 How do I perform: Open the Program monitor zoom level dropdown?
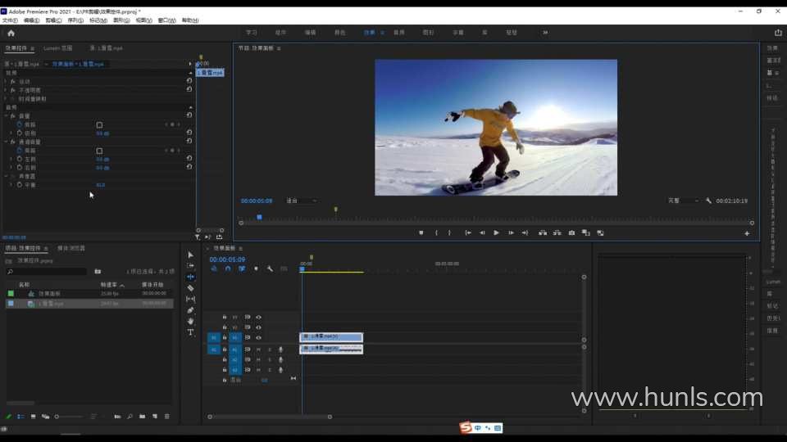click(301, 201)
